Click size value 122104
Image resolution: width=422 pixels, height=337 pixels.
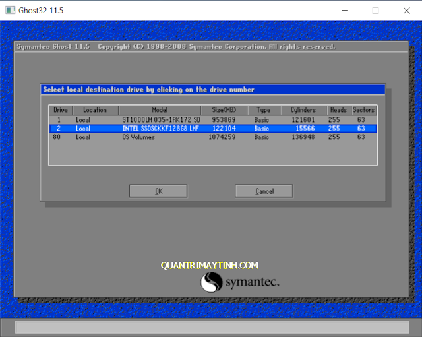(224, 129)
